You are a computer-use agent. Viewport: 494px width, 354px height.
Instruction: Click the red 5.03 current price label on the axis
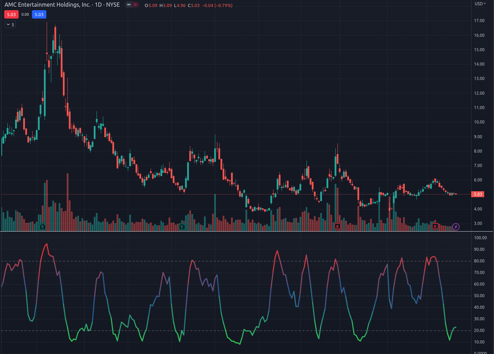click(478, 194)
